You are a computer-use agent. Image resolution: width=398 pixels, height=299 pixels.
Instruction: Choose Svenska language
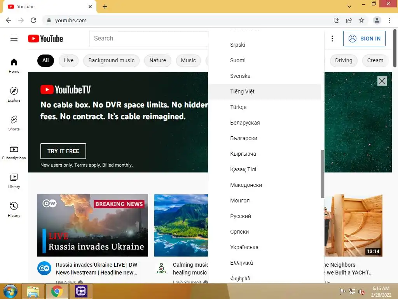[264, 76]
